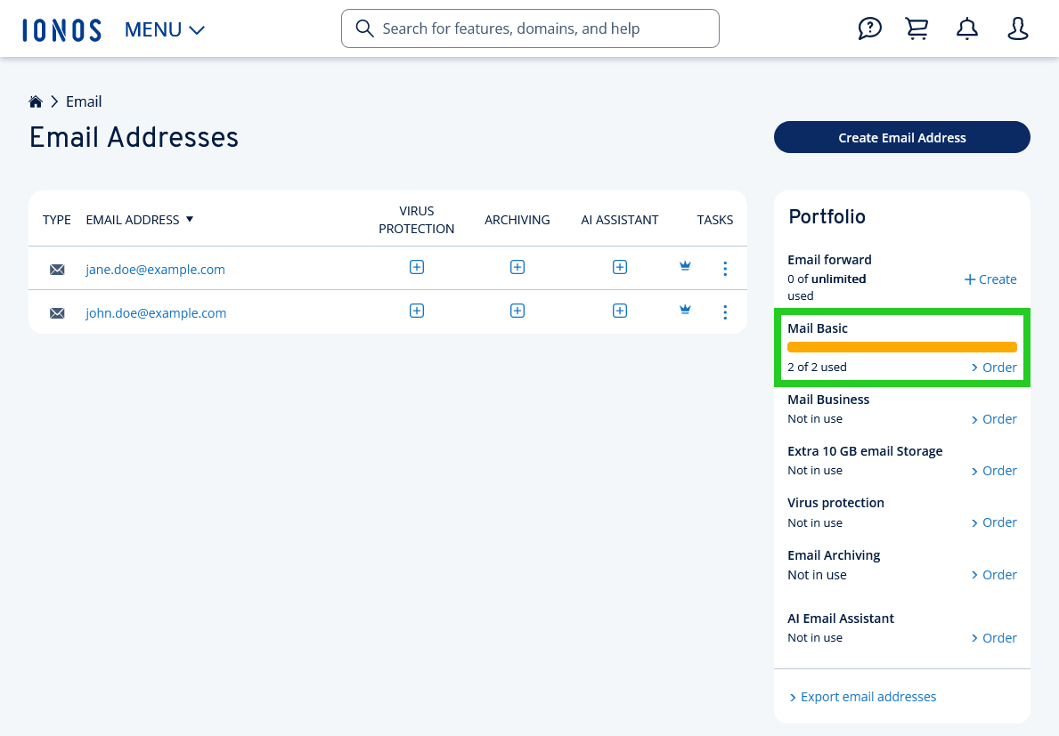Expand the MENU dropdown
Screen dimensions: 1059x736
[165, 29]
